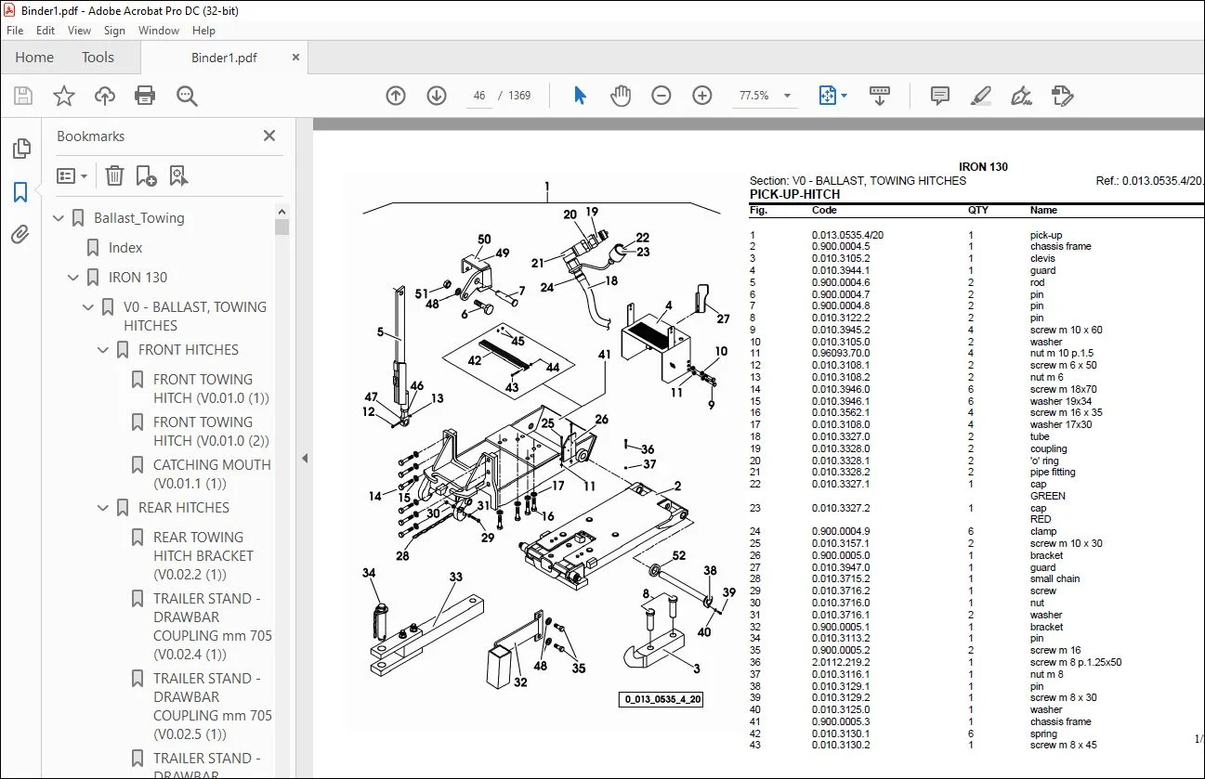Delete the selected bookmark using the trash icon
1205x779 pixels.
[x=114, y=175]
